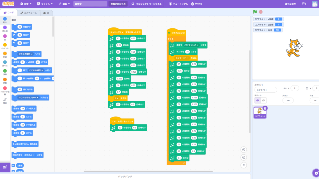
Task: Expand the マリンバ instrument dropdown
Action: pyautogui.click(x=191, y=45)
